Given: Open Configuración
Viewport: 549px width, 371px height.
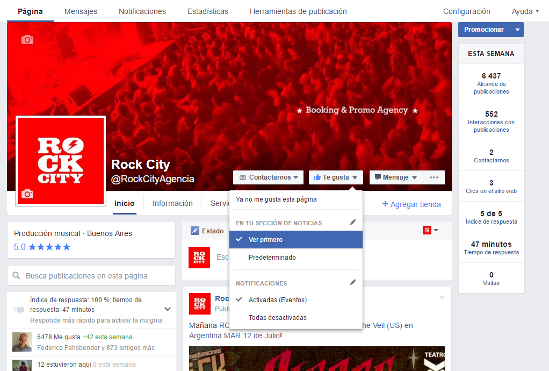Looking at the screenshot, I should click(466, 11).
